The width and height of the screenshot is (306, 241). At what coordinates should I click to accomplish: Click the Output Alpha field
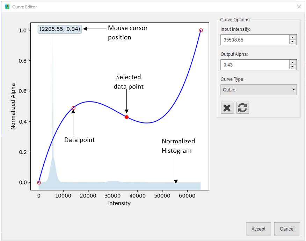[255, 65]
